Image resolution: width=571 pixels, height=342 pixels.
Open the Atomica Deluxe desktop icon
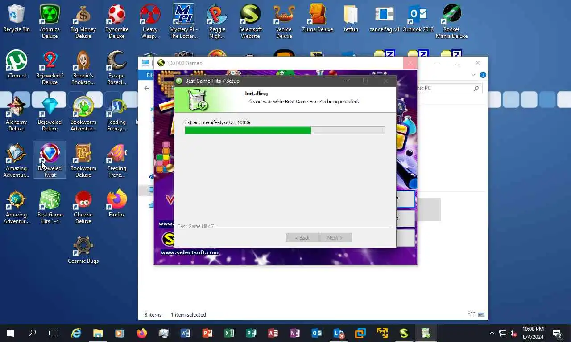point(50,21)
